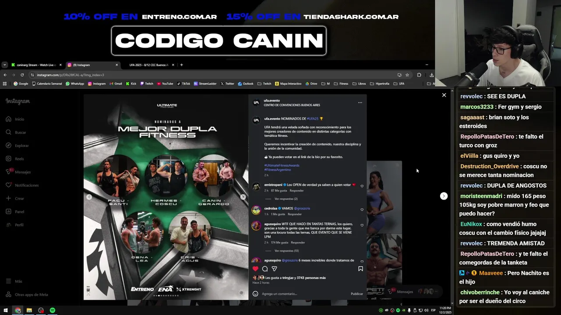Open StreamLadder bookmark

205,84
